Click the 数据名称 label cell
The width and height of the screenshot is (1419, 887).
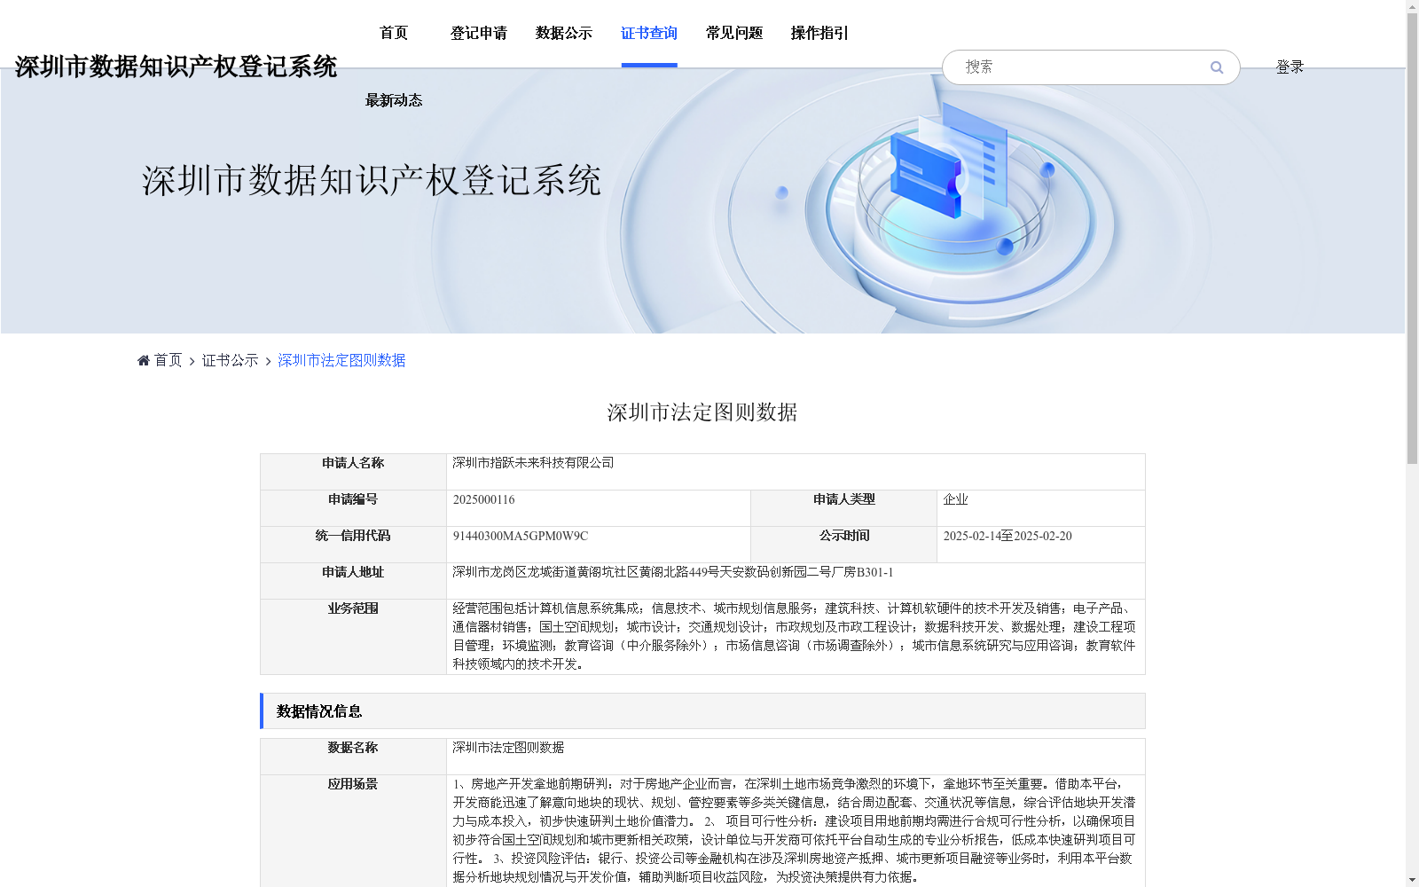(353, 757)
